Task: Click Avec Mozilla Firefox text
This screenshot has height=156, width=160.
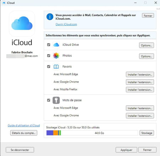Action: tap(65, 89)
